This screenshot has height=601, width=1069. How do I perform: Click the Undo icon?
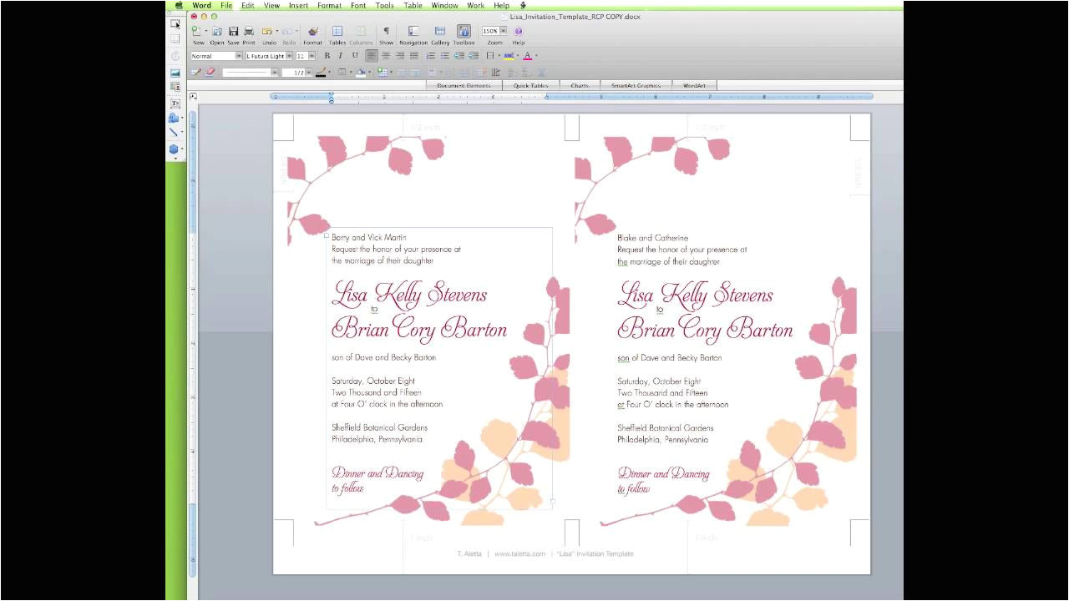pos(266,31)
